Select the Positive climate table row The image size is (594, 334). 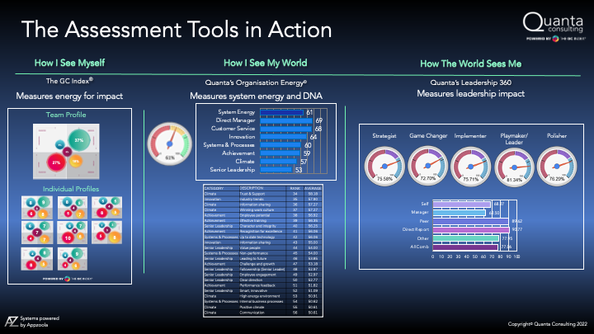pyautogui.click(x=263, y=307)
